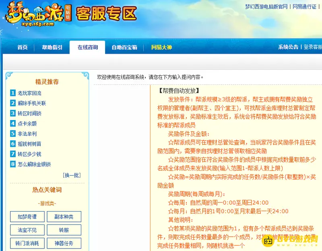Select recommendation 怎么解除金银锁

click(x=34, y=164)
